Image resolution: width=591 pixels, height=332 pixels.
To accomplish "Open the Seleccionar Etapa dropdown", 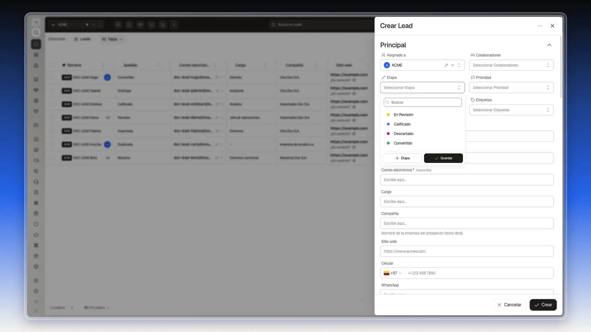I will click(x=422, y=88).
